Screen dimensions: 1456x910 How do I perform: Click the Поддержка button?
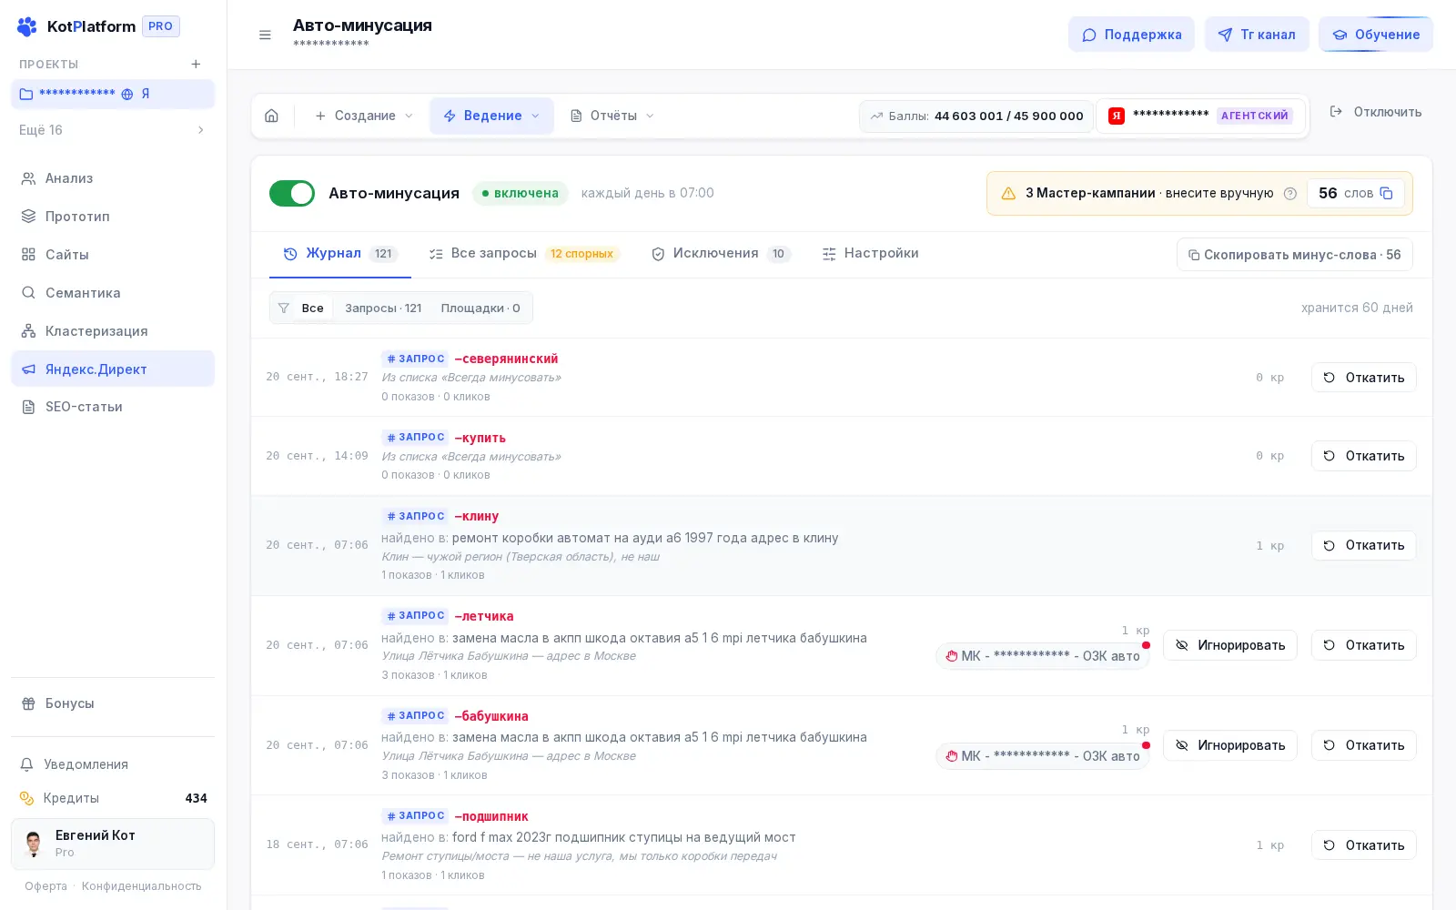pyautogui.click(x=1131, y=35)
